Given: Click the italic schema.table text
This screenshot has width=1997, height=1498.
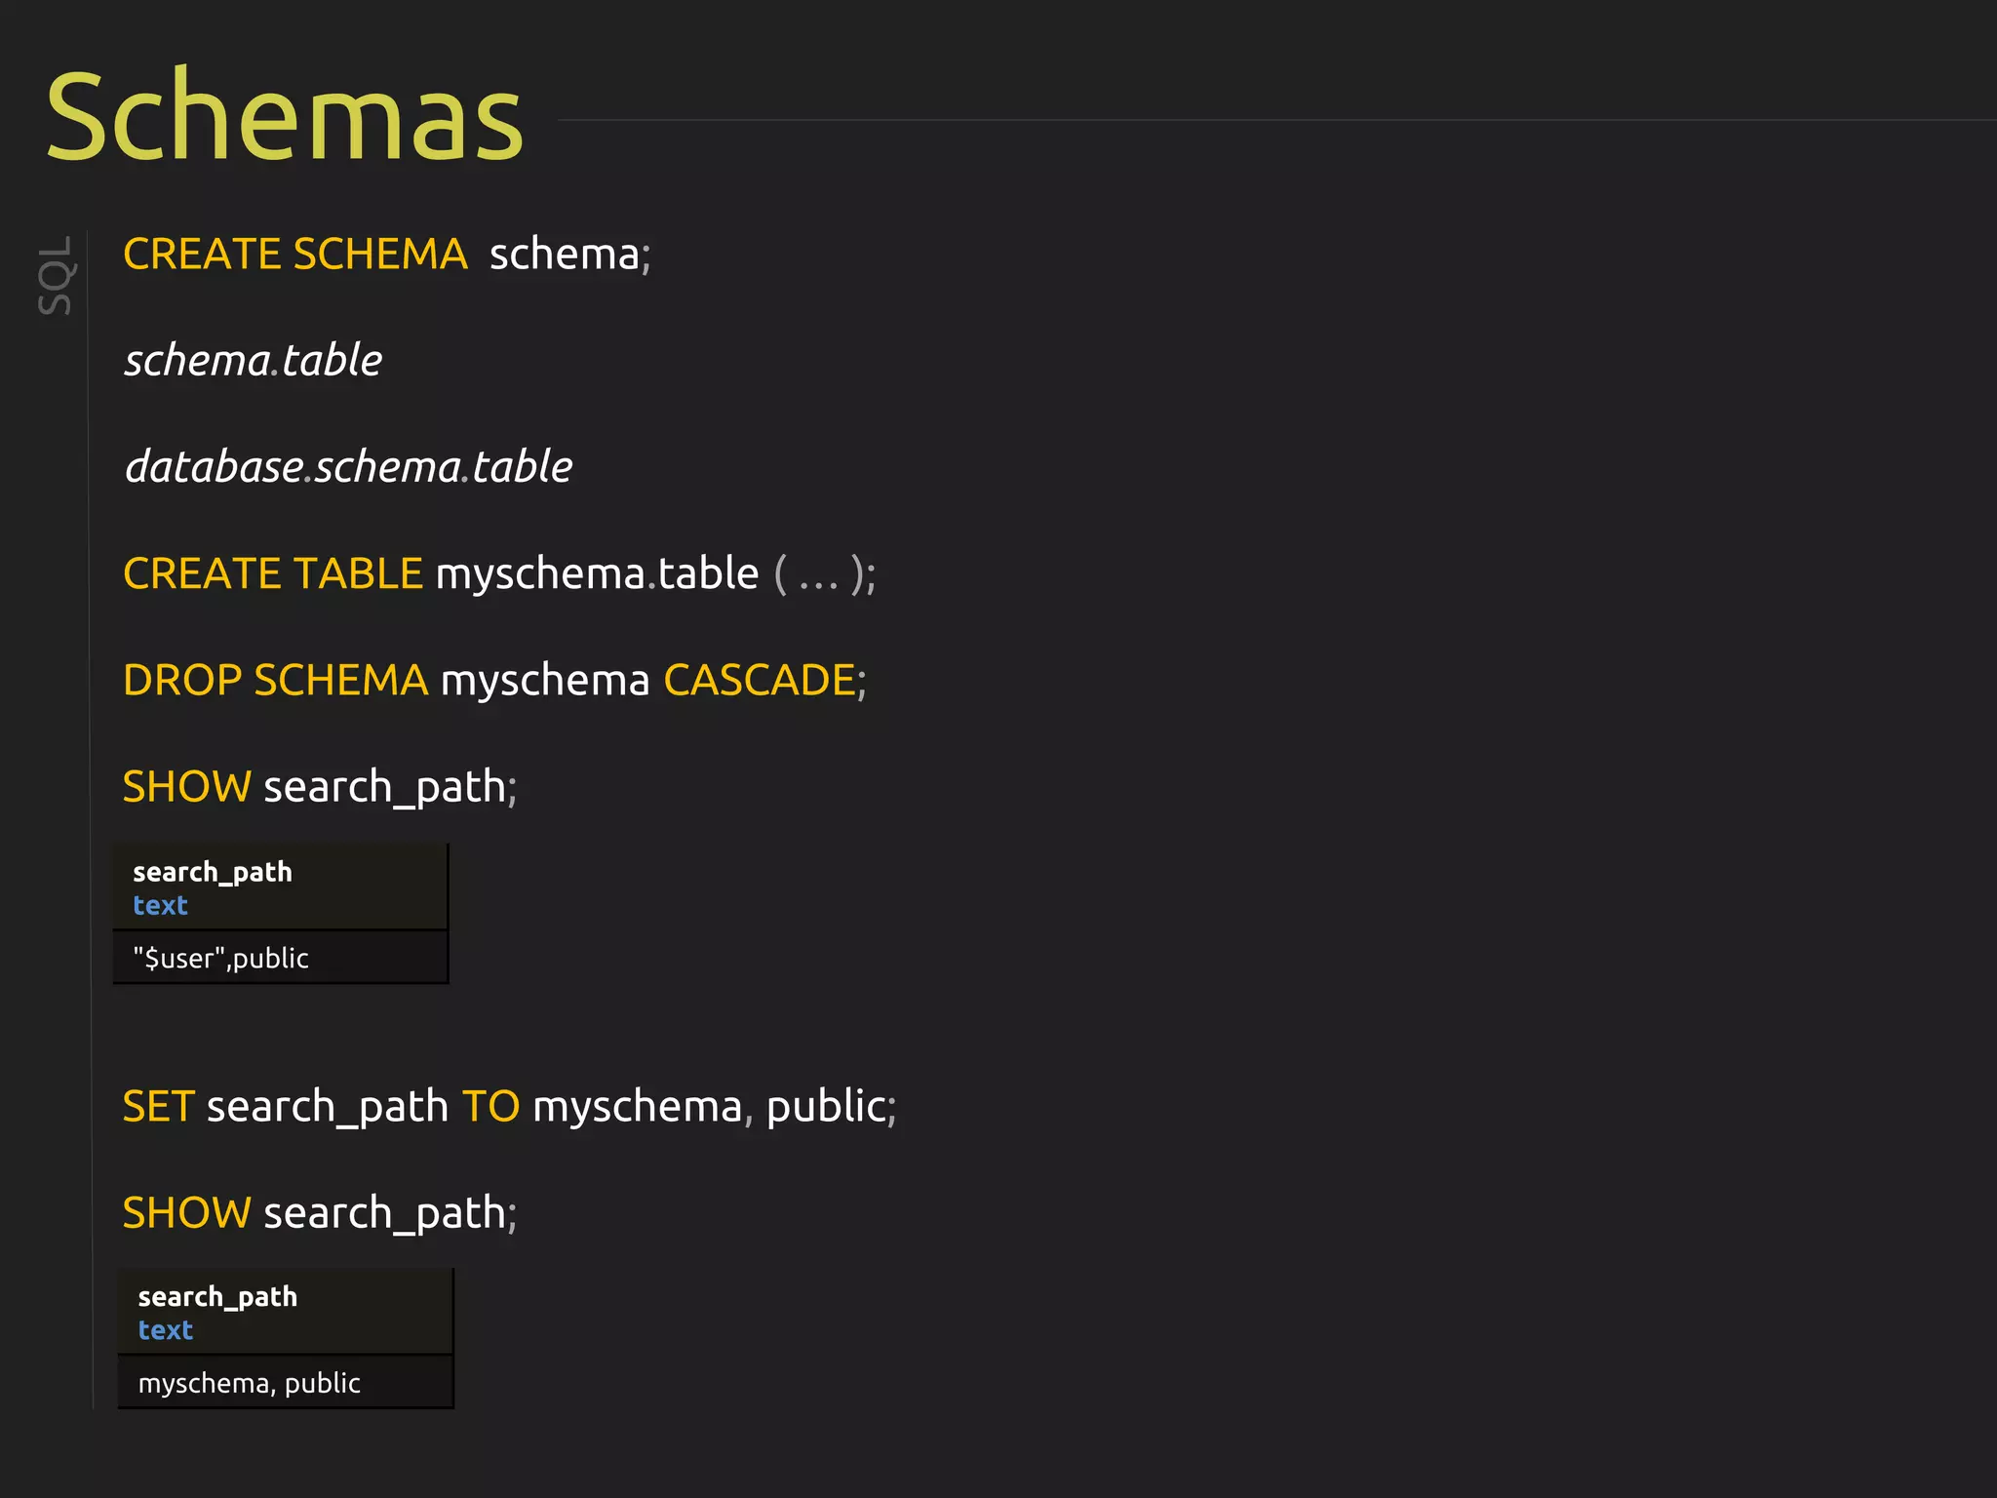Looking at the screenshot, I should (x=253, y=361).
